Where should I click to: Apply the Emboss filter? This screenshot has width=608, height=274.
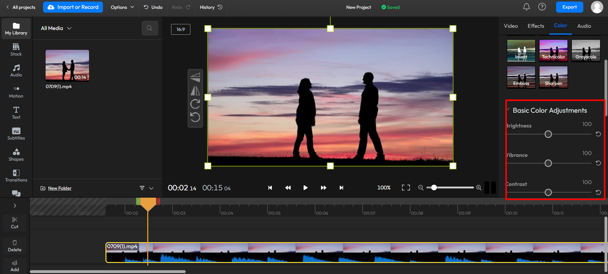(x=521, y=77)
